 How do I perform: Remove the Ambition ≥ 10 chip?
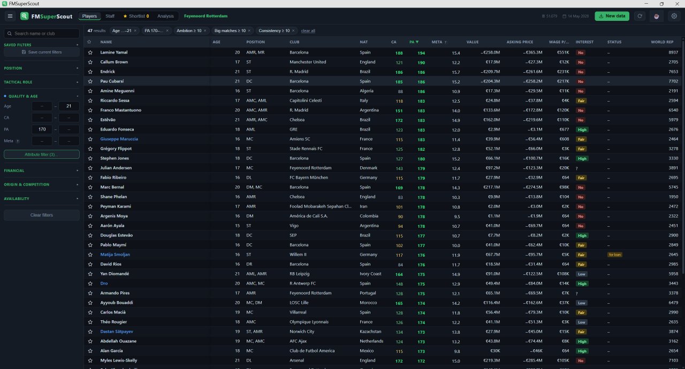[x=206, y=30]
